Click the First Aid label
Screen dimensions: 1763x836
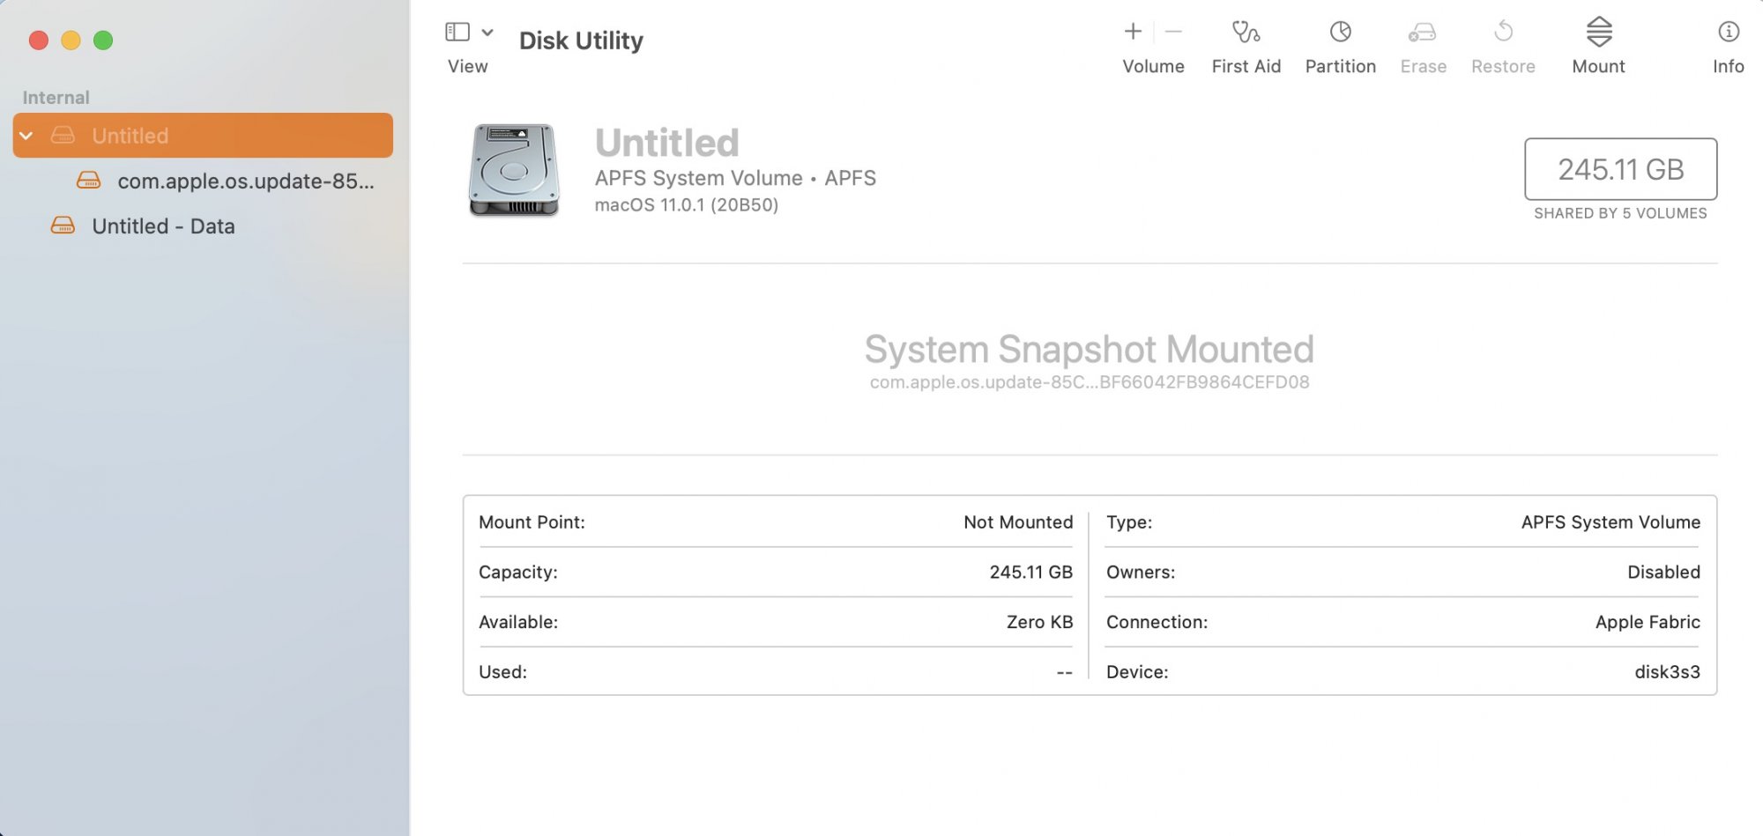point(1246,66)
